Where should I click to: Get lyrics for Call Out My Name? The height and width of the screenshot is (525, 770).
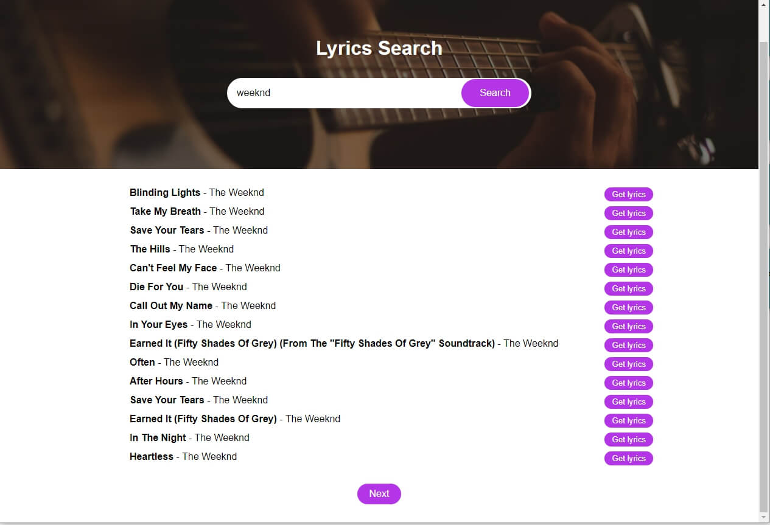[628, 307]
